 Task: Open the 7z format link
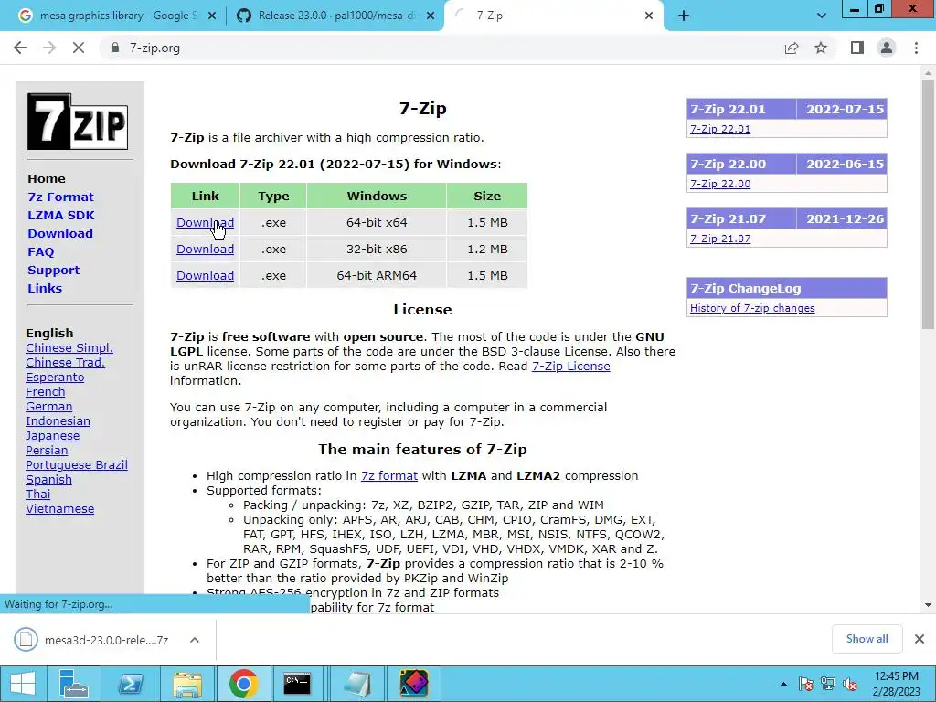tap(389, 475)
